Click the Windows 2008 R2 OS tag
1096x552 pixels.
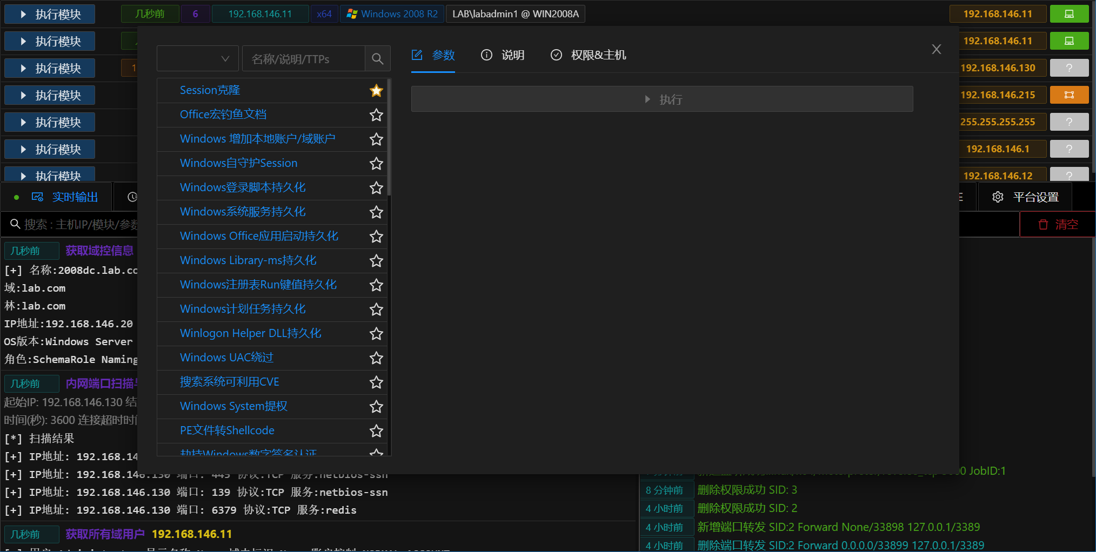(x=392, y=14)
